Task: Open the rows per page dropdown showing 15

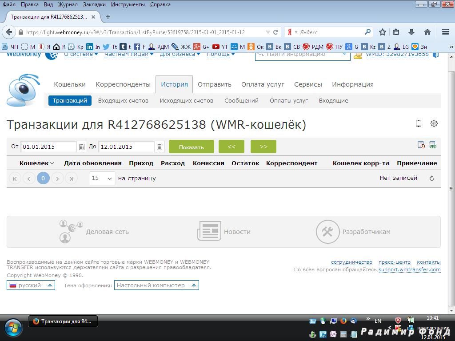Action: point(102,178)
